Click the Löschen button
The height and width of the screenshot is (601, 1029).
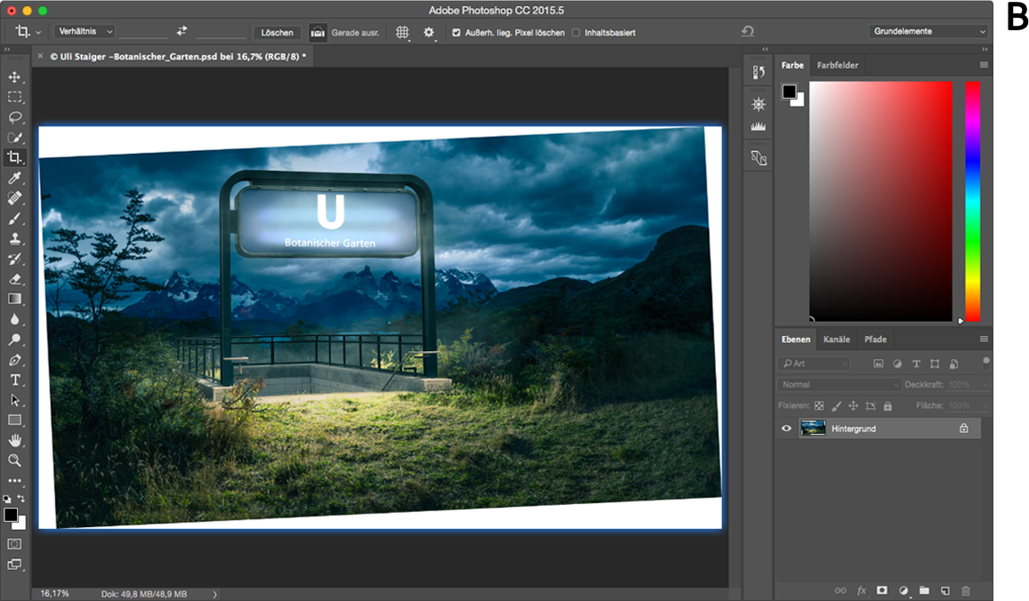click(277, 32)
